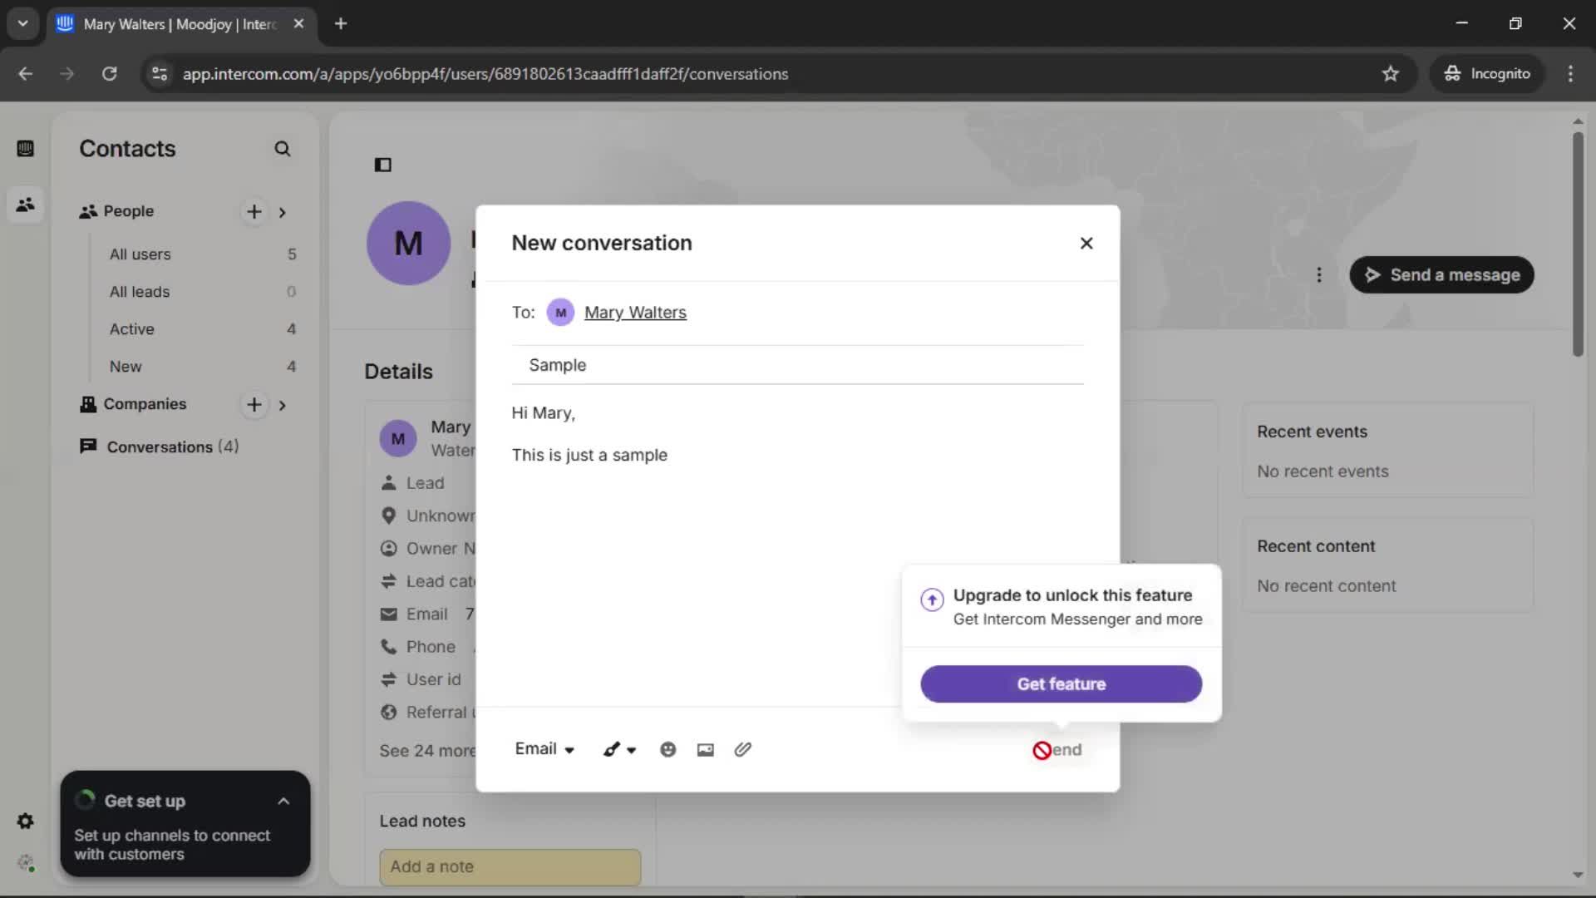The width and height of the screenshot is (1596, 898).
Task: Click Email attribute row in Details
Action: [x=427, y=614]
